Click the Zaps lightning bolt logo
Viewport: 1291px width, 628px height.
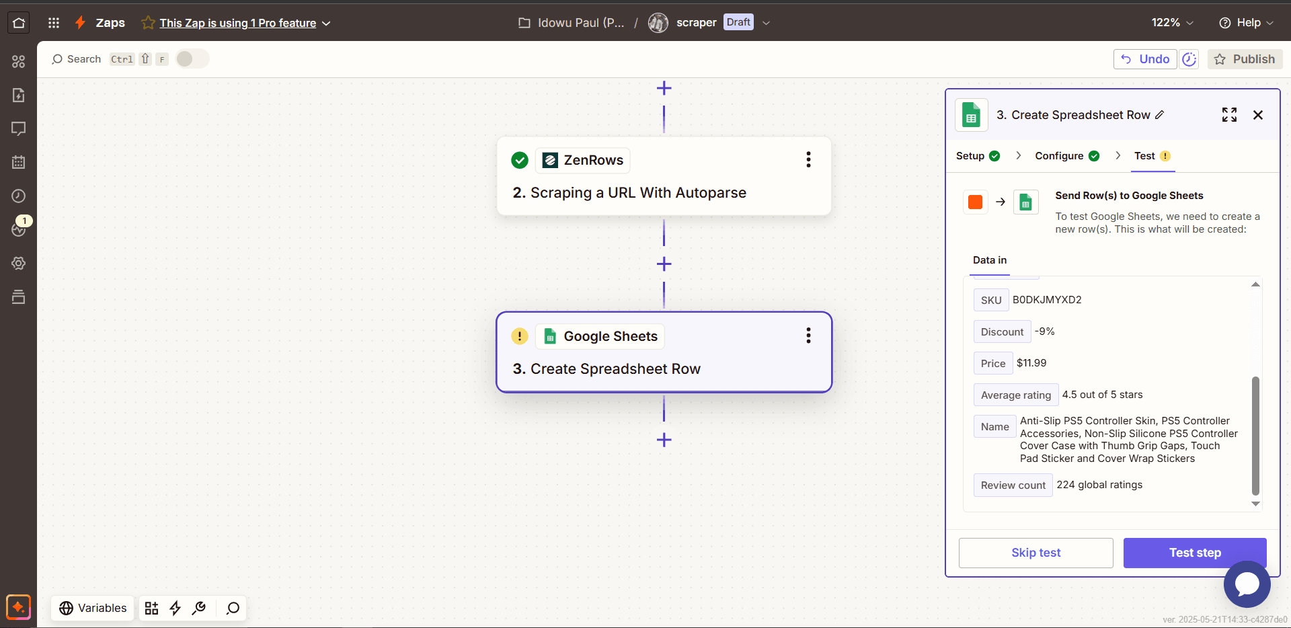click(80, 23)
